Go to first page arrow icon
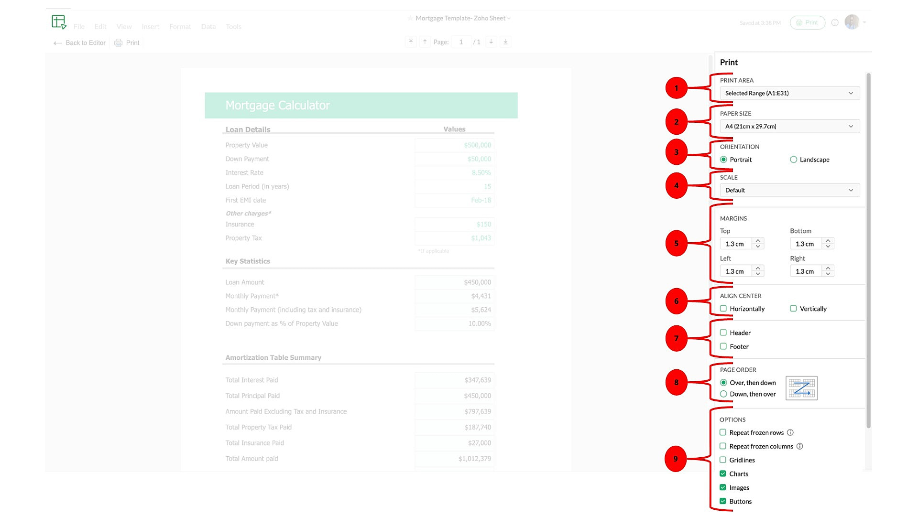The image size is (918, 516). click(x=411, y=42)
